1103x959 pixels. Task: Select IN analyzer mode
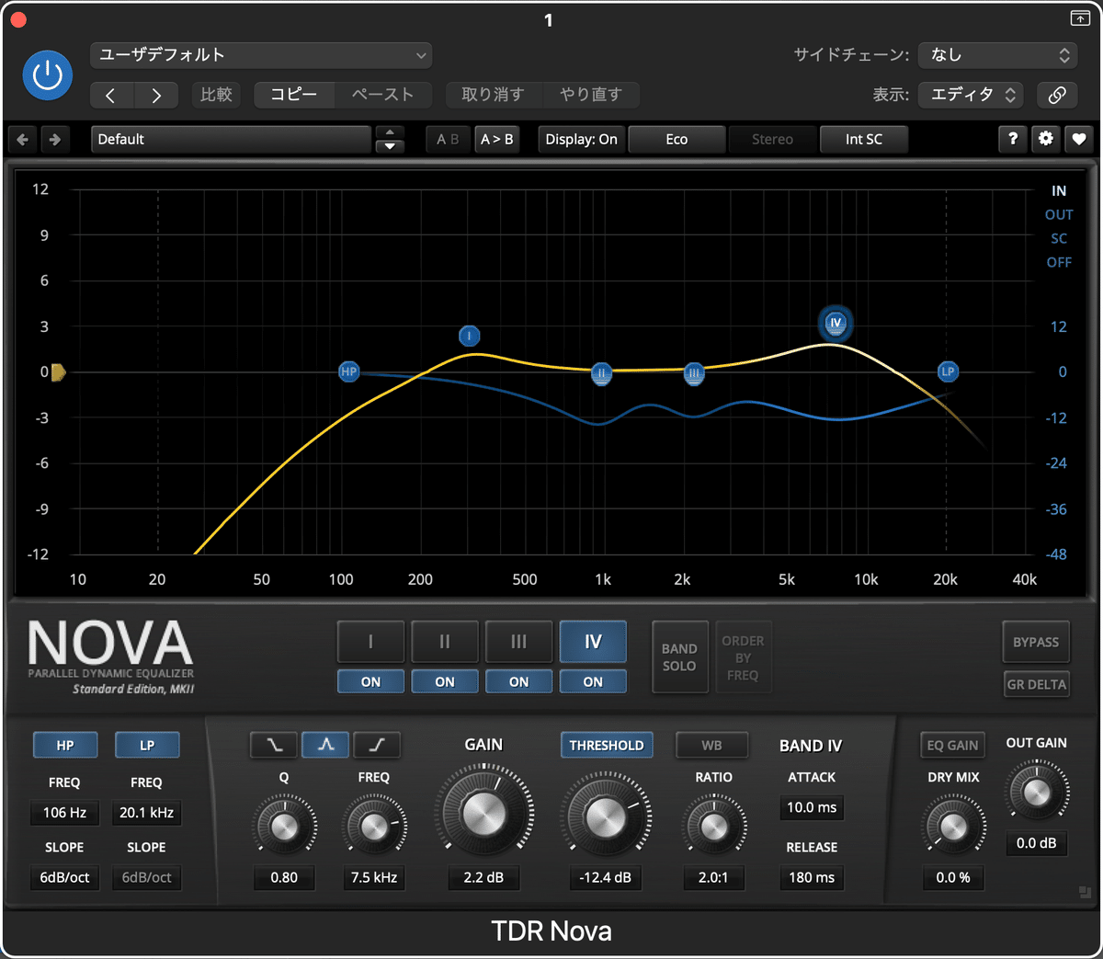pyautogui.click(x=1059, y=191)
